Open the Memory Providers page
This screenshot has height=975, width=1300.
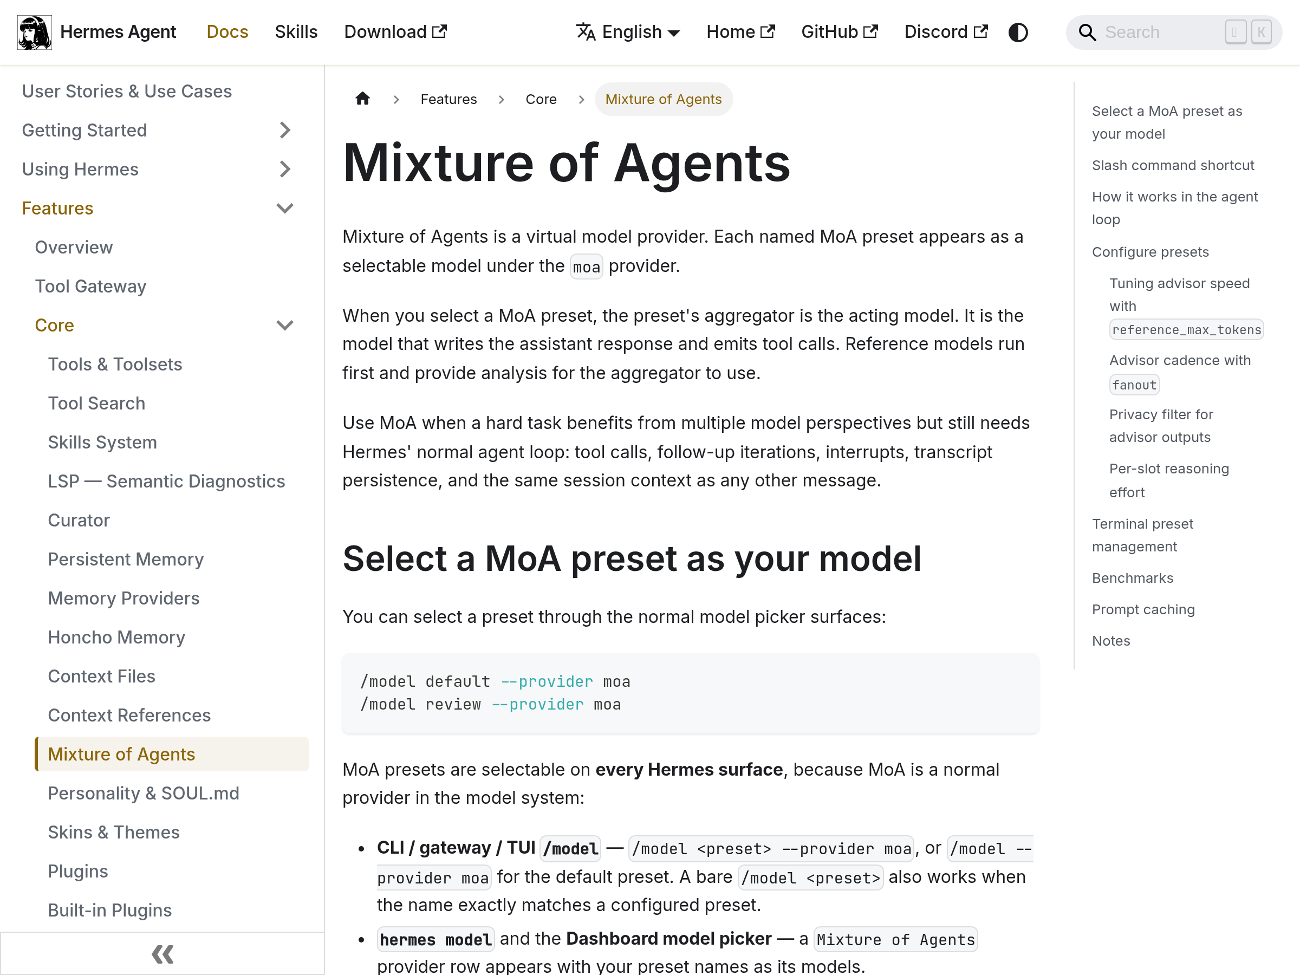(x=124, y=599)
